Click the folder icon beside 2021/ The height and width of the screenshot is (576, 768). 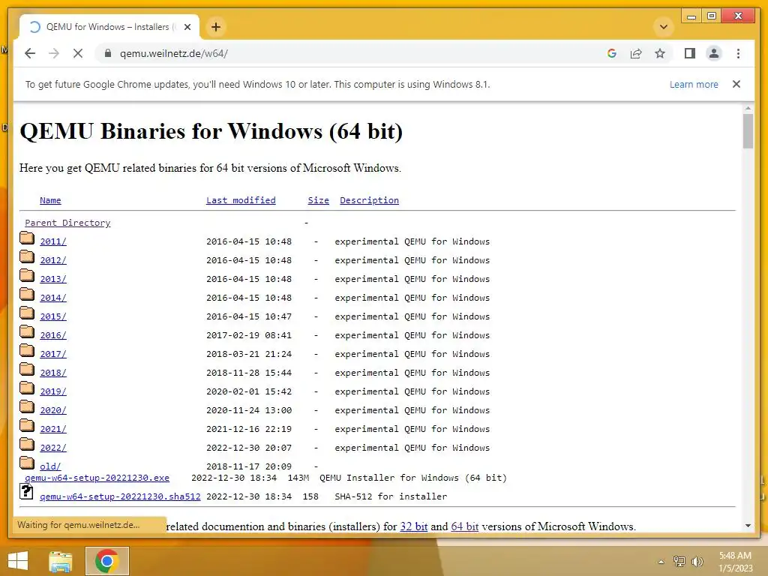pos(27,426)
